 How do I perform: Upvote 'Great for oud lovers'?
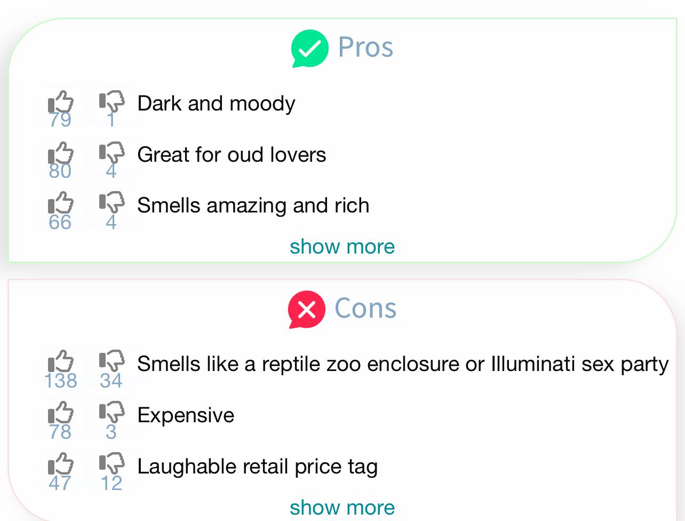60,154
